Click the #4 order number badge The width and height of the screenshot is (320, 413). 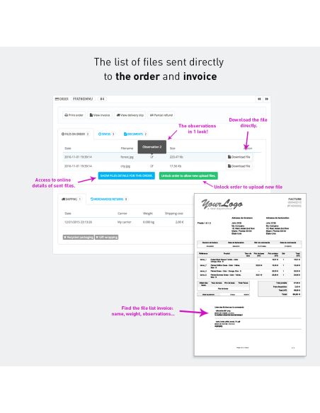click(102, 99)
